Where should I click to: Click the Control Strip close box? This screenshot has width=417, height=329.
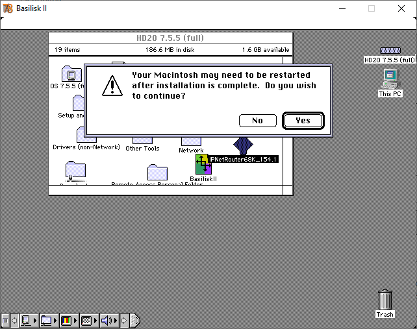coord(5,321)
